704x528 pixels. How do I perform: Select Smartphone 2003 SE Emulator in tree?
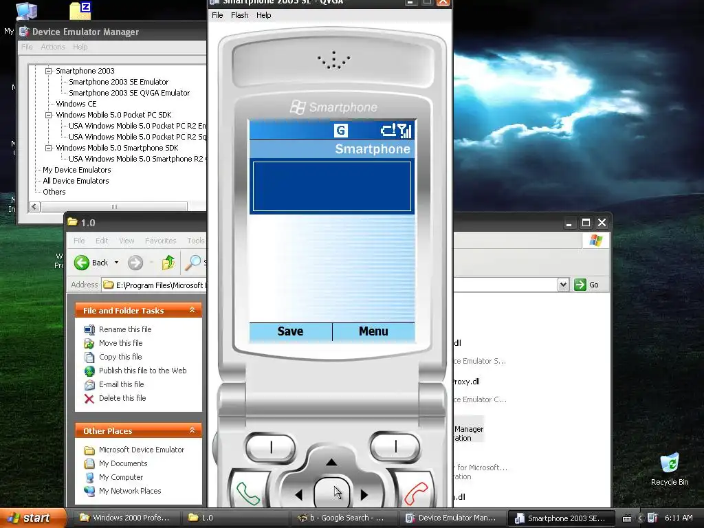click(x=118, y=82)
